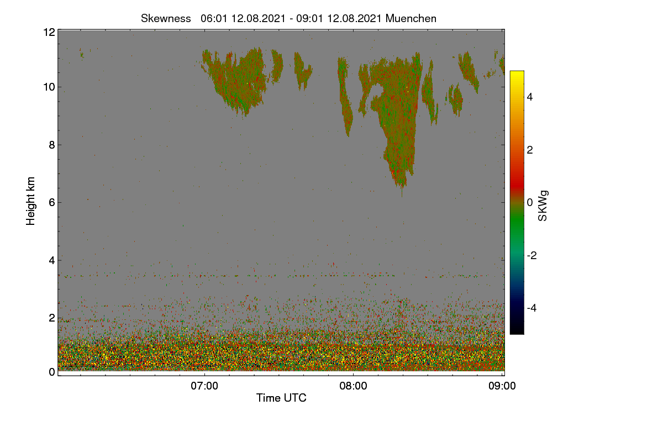Click the height tick label 6
Viewport: 663px width, 442px height.
click(52, 202)
